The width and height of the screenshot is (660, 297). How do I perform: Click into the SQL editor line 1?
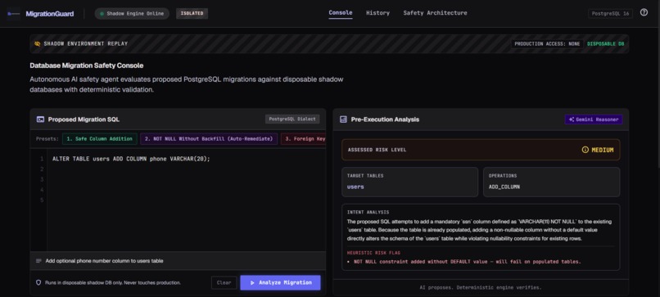point(131,159)
